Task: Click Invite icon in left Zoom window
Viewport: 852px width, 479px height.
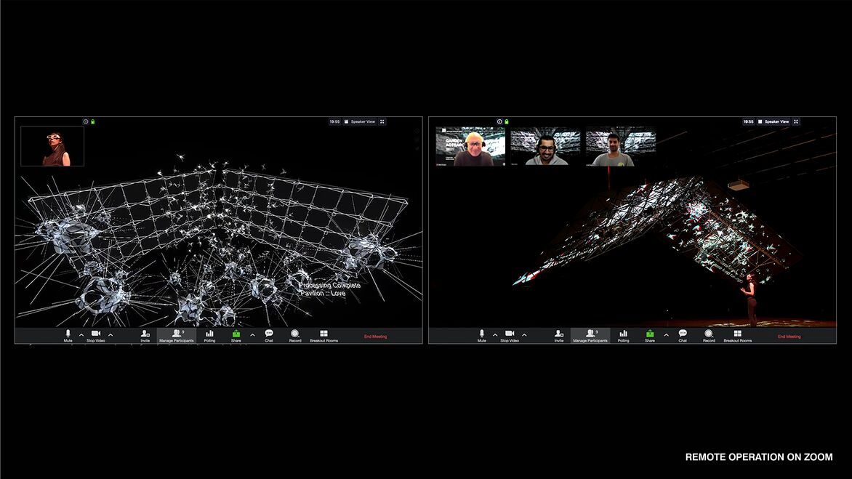Action: pos(145,335)
